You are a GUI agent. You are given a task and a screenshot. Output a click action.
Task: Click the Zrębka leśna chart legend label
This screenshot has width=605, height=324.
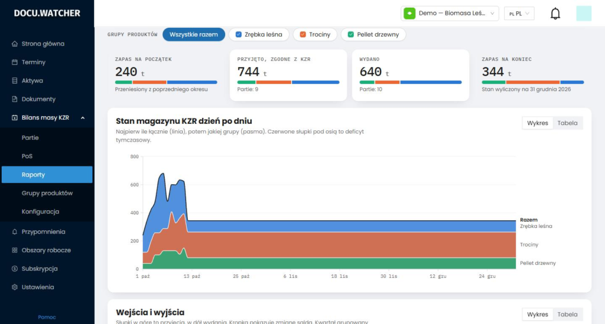tap(536, 226)
